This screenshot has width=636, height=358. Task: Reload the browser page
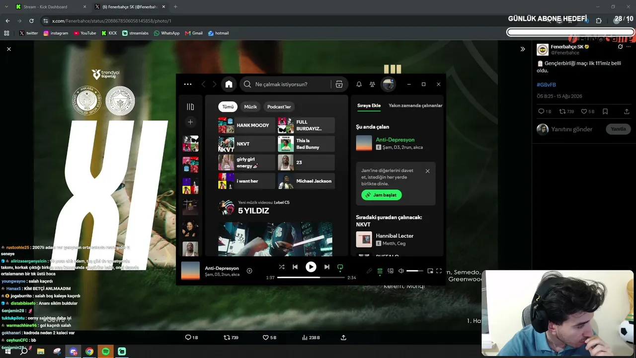point(31,21)
